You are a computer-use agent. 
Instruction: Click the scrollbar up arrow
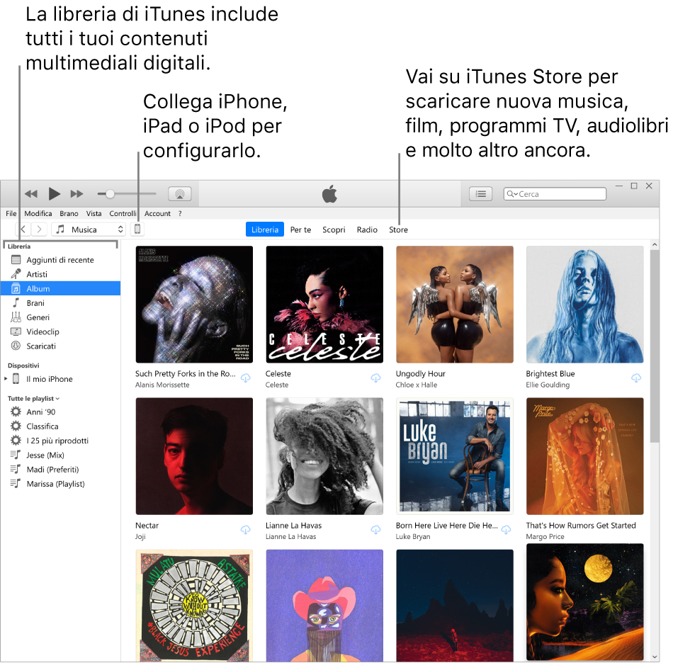pos(654,244)
